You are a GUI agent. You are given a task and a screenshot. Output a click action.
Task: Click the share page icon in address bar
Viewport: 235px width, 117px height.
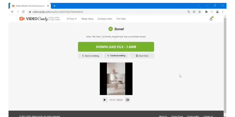pyautogui.click(x=194, y=12)
